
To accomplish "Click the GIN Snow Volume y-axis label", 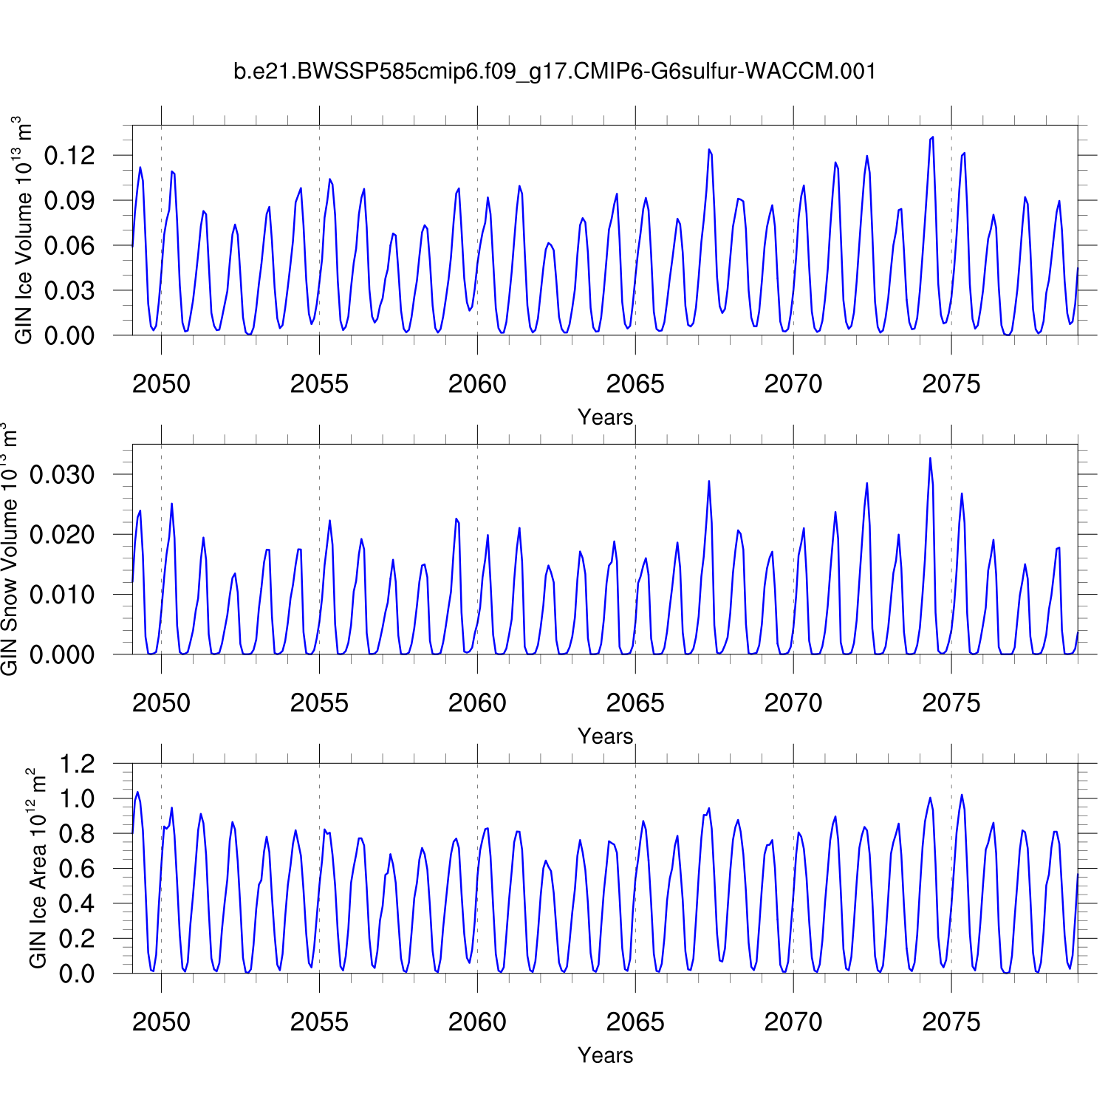I will (x=9, y=550).
